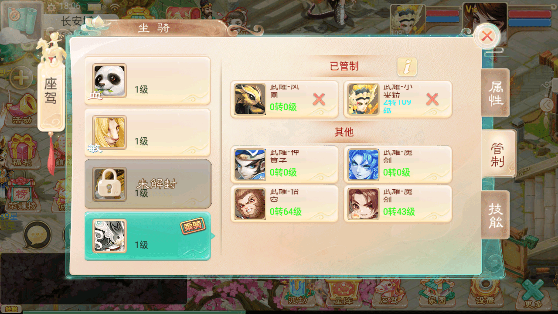
Task: Select the panda mount entry
Action: (x=148, y=81)
